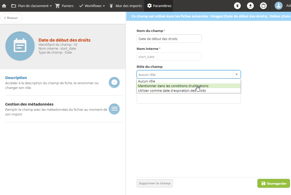
Task: Open the clipboard icon in top bar
Action: click(x=263, y=6)
